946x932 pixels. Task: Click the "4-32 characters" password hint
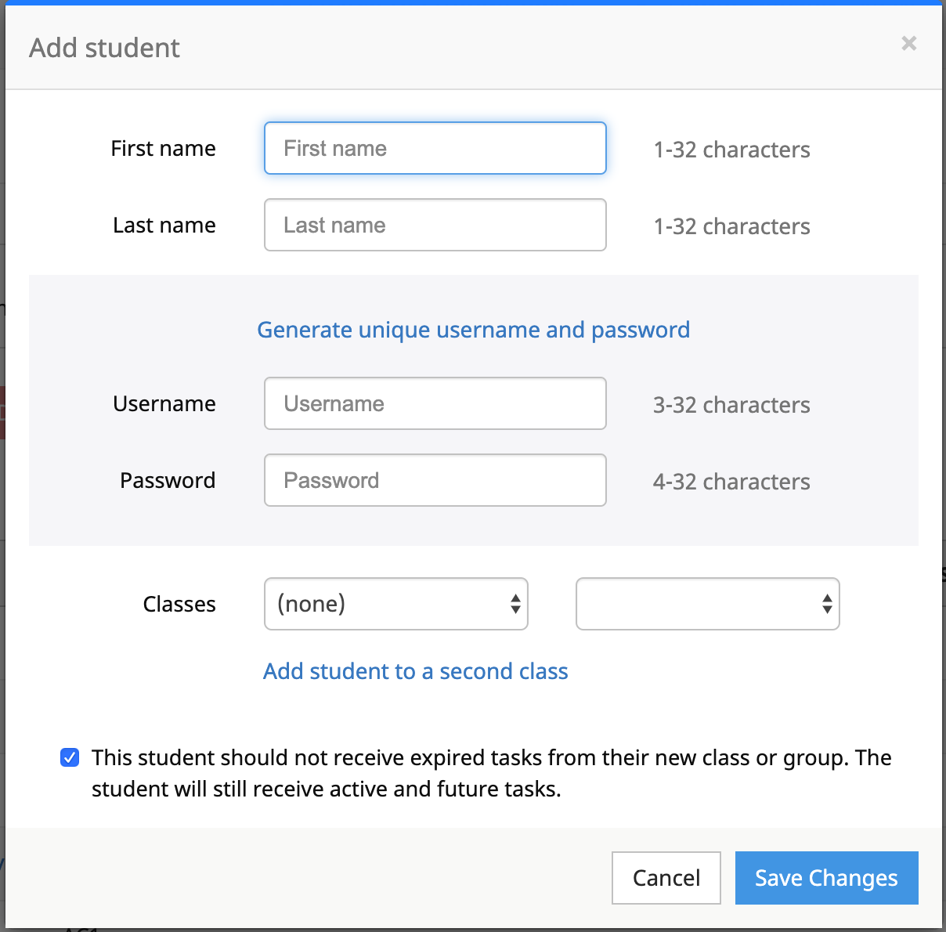click(x=731, y=482)
